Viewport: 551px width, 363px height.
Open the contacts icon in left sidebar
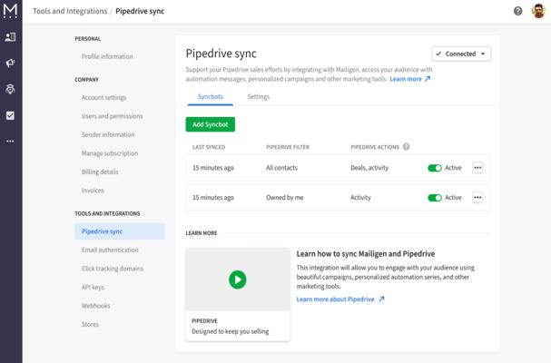coord(11,37)
